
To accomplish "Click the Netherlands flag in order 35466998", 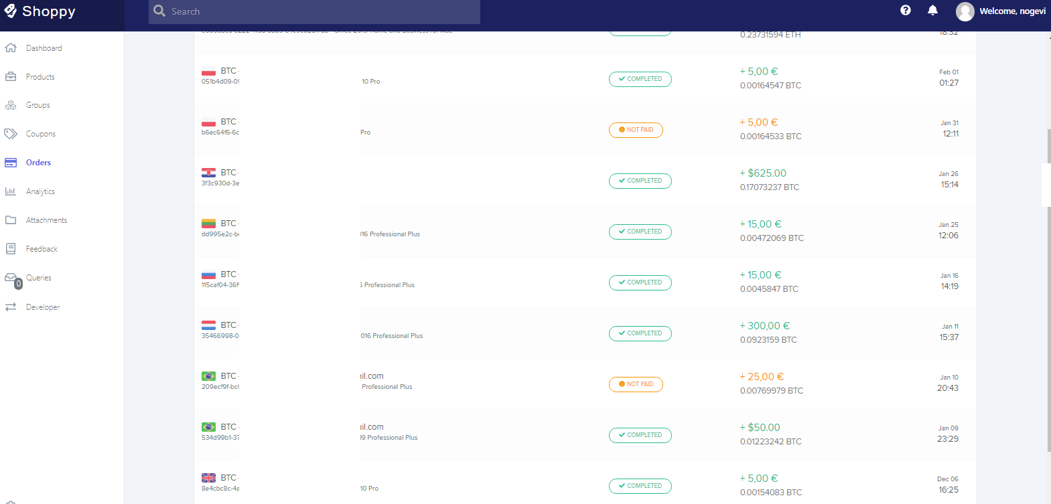I will click(x=208, y=325).
